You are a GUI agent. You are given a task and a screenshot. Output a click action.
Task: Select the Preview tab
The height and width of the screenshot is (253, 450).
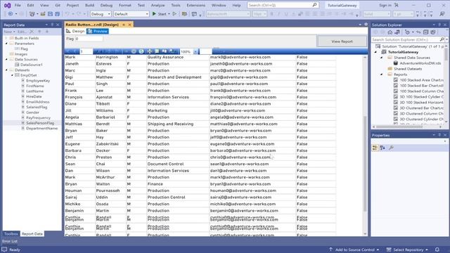[x=98, y=31]
